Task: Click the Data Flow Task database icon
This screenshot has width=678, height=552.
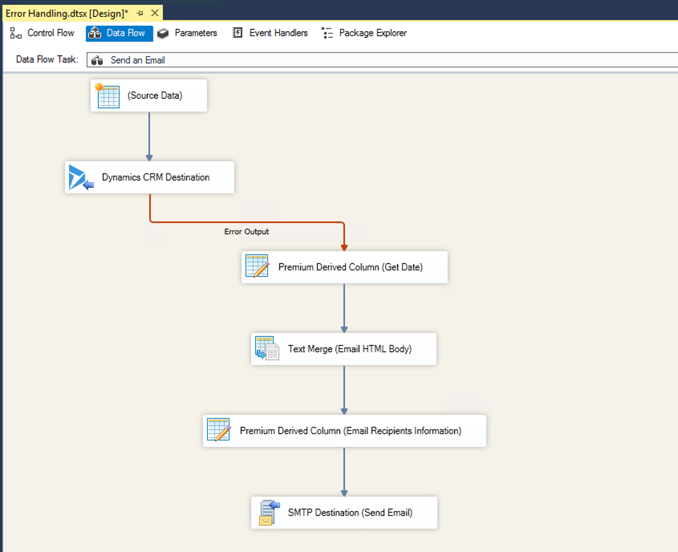Action: [x=97, y=60]
